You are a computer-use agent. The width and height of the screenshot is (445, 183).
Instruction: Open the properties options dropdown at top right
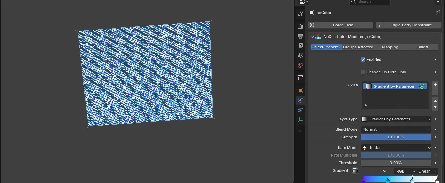[x=438, y=2]
